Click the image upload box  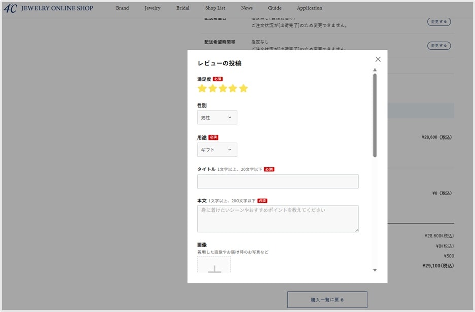pos(214,264)
